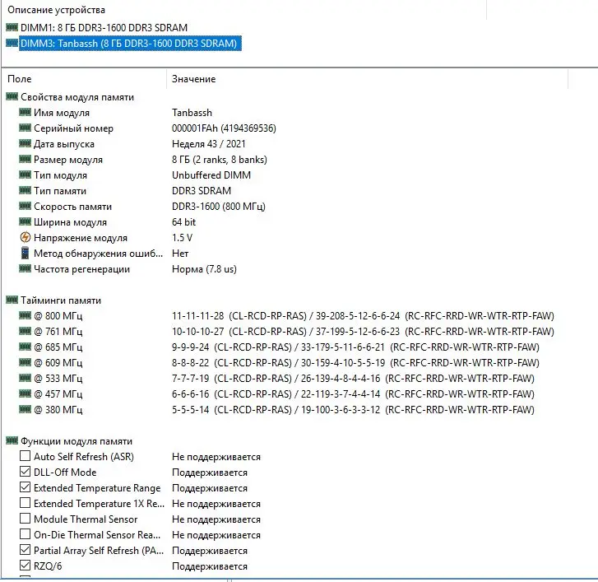Screen dimensions: 598x582
Task: Toggle the Partial Array Self Refresh checkbox
Action: [x=25, y=550]
